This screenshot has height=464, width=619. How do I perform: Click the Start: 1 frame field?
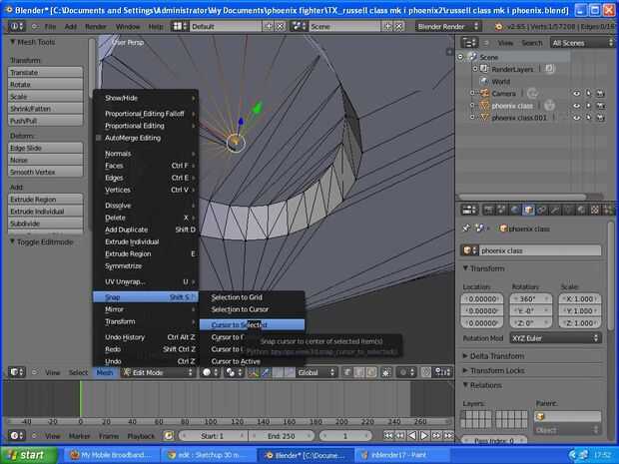click(213, 436)
